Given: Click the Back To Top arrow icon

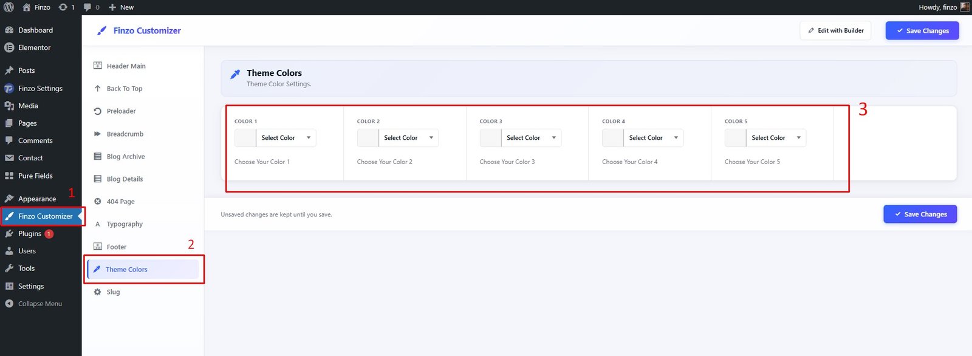Looking at the screenshot, I should [x=97, y=89].
